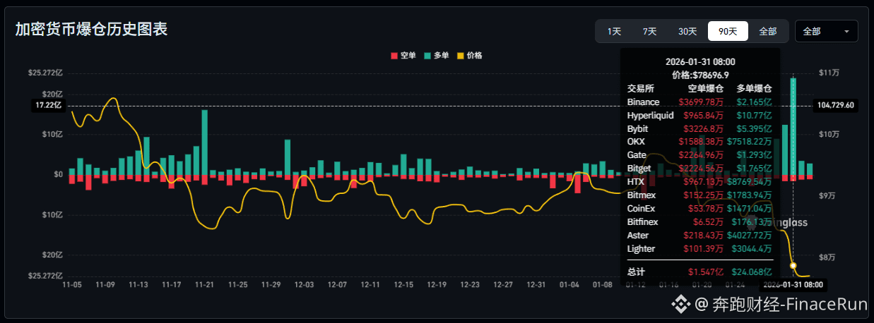
Task: Click the Bitget row in tooltip
Action: [699, 169]
